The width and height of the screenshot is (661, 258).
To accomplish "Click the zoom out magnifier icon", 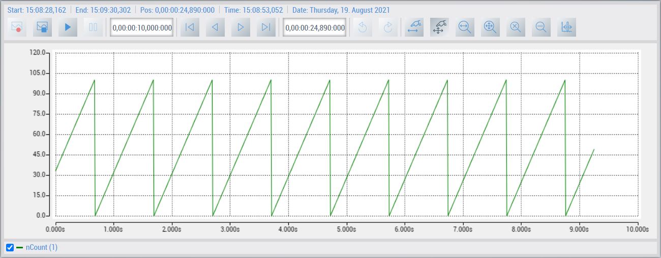I will [541, 27].
